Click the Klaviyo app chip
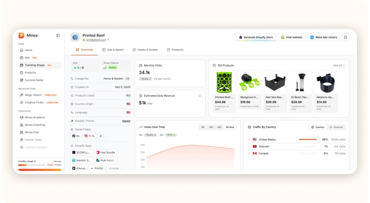Screen dimensions: 370x203 tap(79, 168)
